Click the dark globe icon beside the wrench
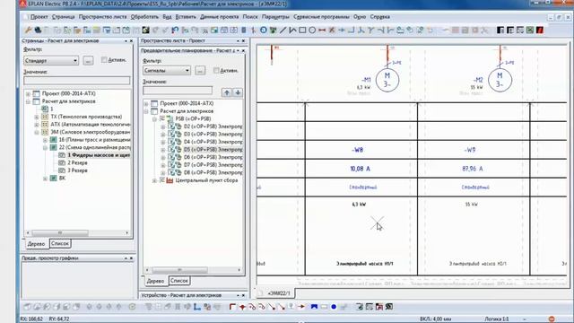This screenshot has height=323, width=574. 38,30
